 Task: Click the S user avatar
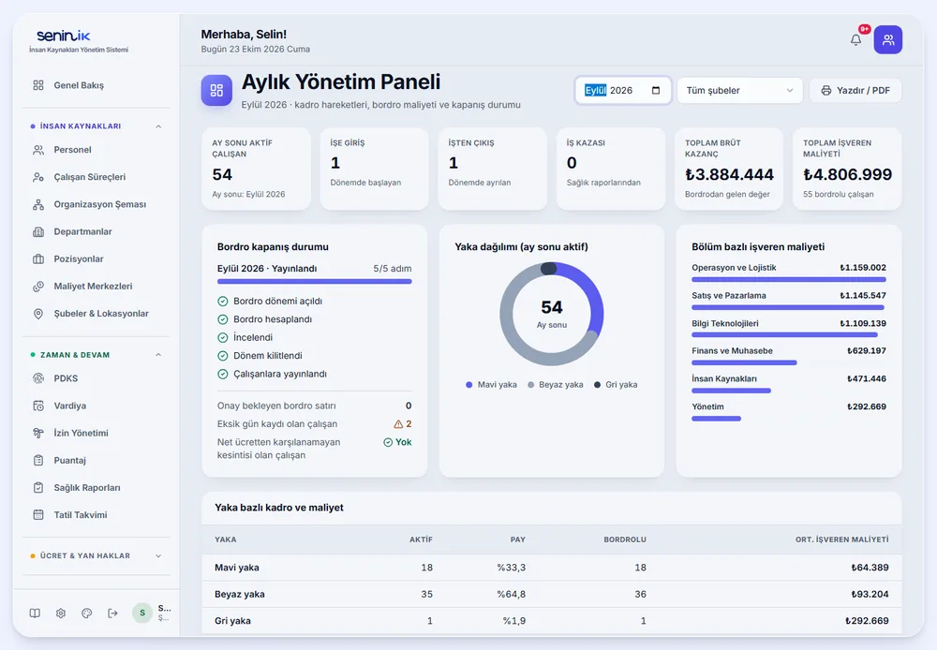tap(142, 613)
